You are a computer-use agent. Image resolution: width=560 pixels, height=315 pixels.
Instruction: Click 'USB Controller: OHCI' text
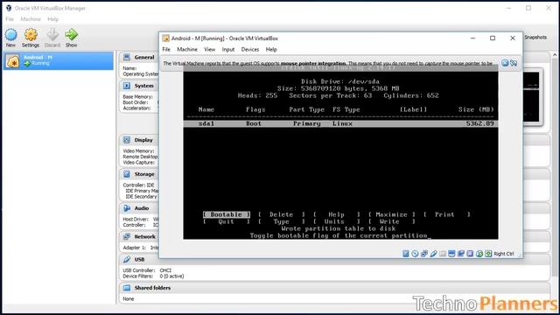pos(147,270)
